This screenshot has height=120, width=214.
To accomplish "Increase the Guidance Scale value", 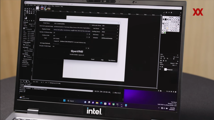I will [x=89, y=37].
